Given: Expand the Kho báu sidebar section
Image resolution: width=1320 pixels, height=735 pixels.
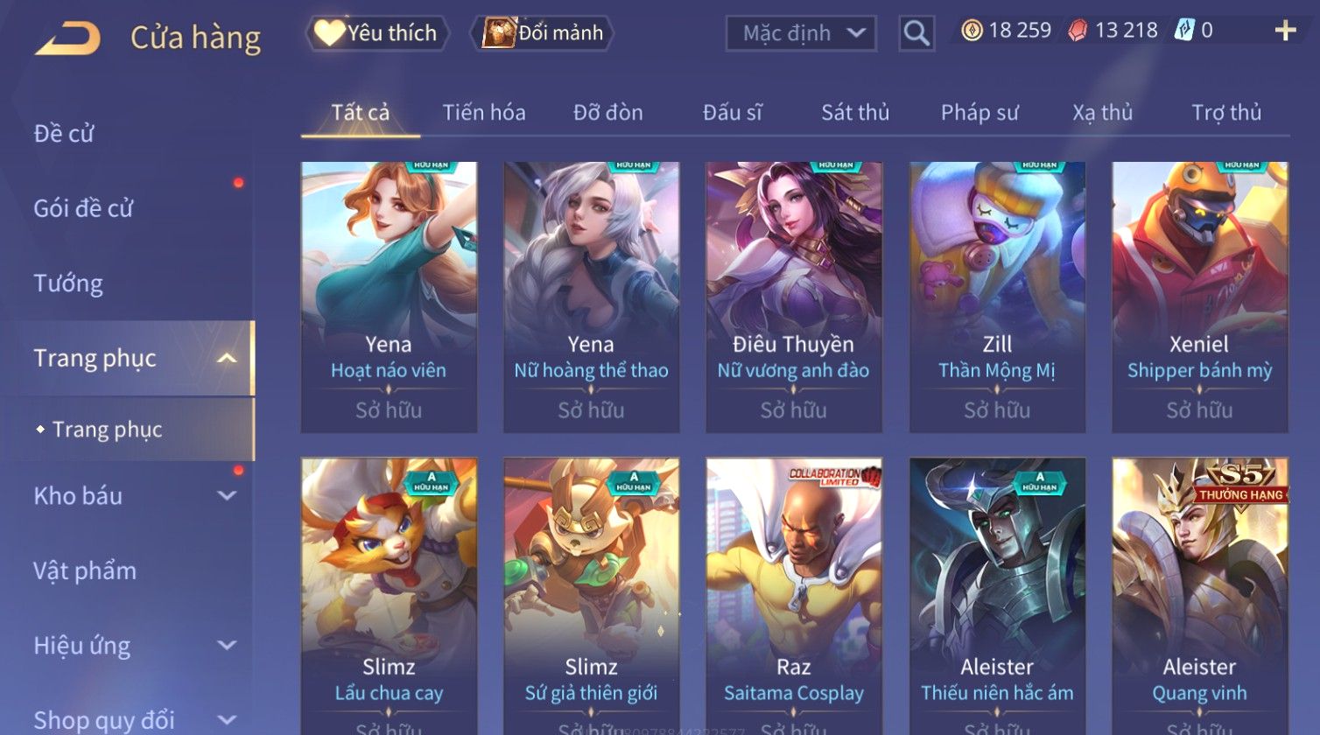Looking at the screenshot, I should tap(227, 496).
